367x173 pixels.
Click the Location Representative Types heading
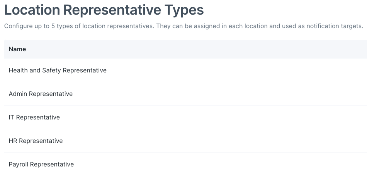104,10
